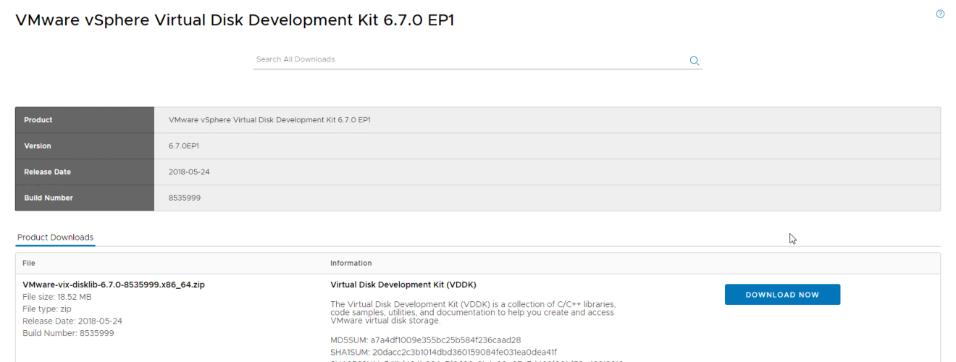956x362 pixels.
Task: Click the Information column header
Action: click(x=351, y=263)
